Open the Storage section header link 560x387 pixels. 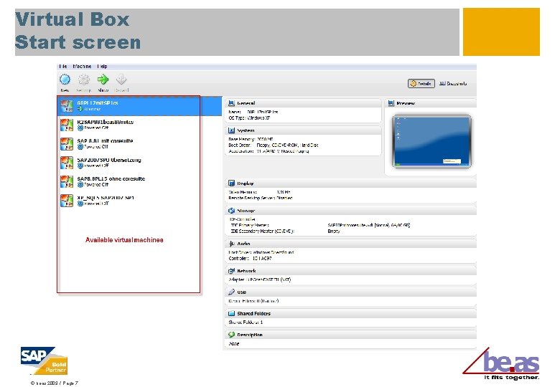click(246, 211)
